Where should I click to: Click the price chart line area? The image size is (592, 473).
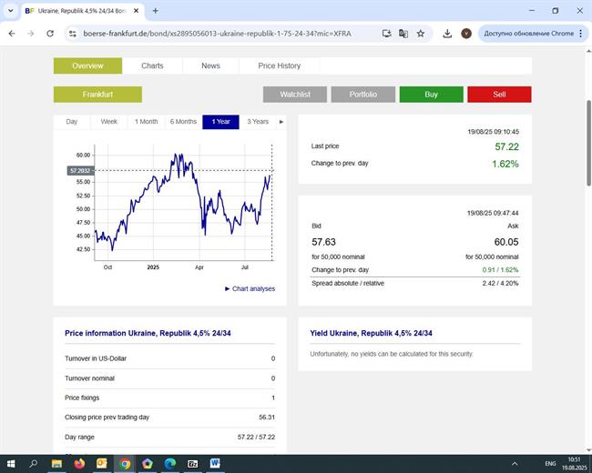[183, 202]
